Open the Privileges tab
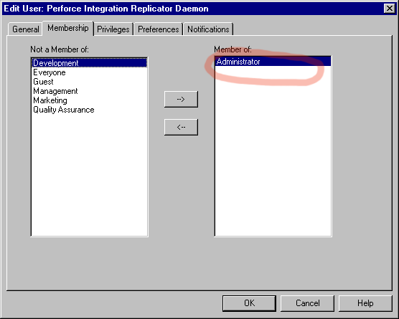Image resolution: width=399 pixels, height=319 pixels. (x=113, y=29)
